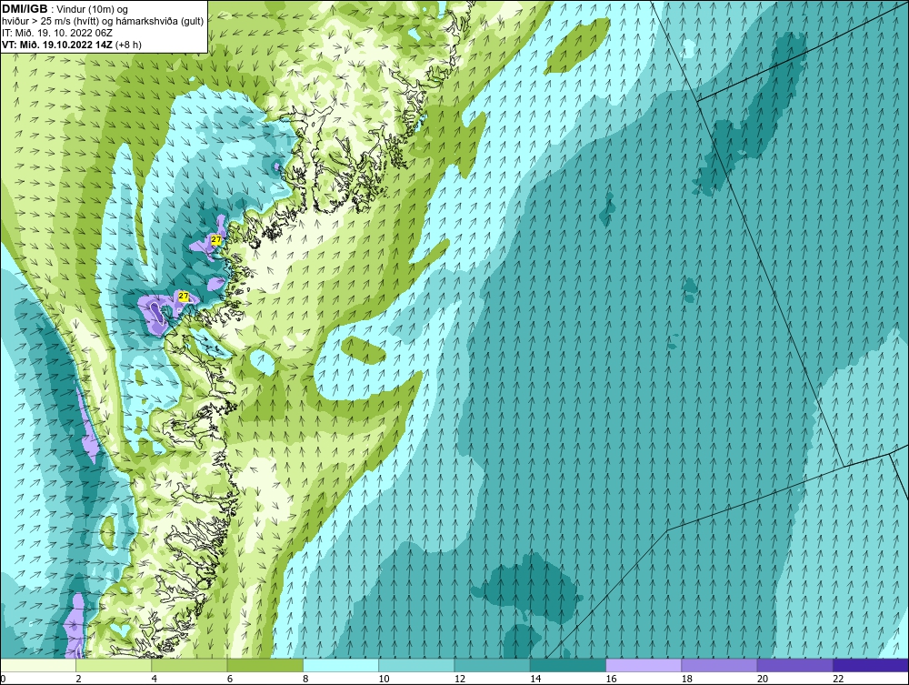The height and width of the screenshot is (685, 909).
Task: Click the dark teal swatch between 14 and 16
Action: click(x=568, y=665)
